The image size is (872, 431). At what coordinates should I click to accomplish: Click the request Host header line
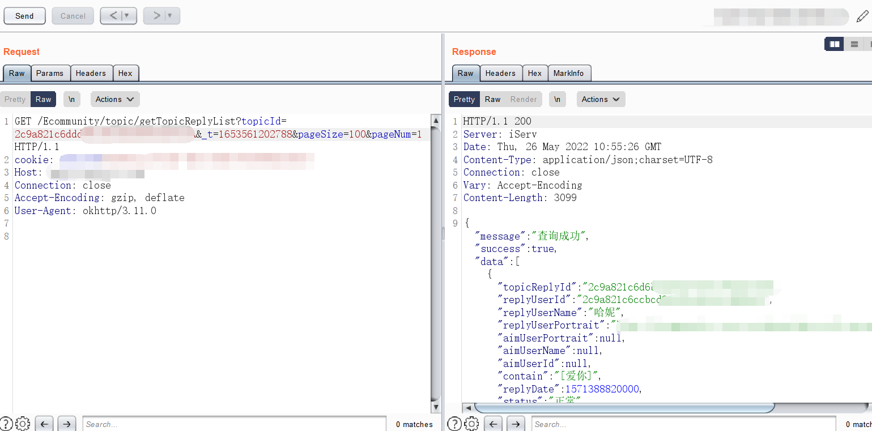click(x=79, y=173)
